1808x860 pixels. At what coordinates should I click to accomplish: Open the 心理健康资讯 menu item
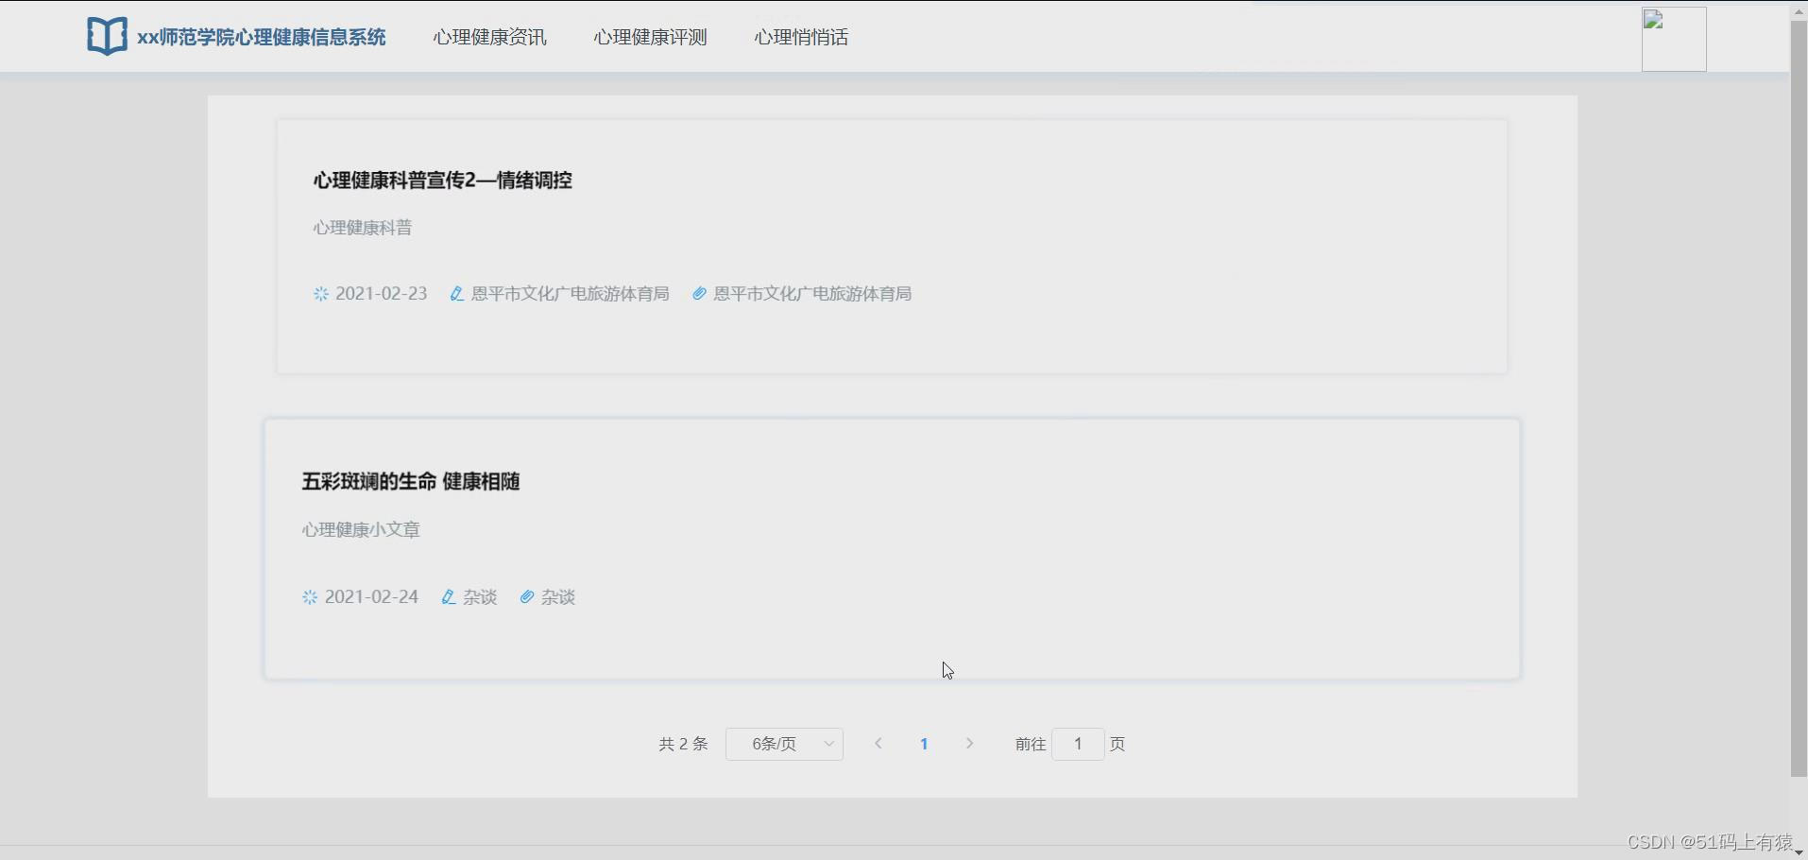point(488,37)
